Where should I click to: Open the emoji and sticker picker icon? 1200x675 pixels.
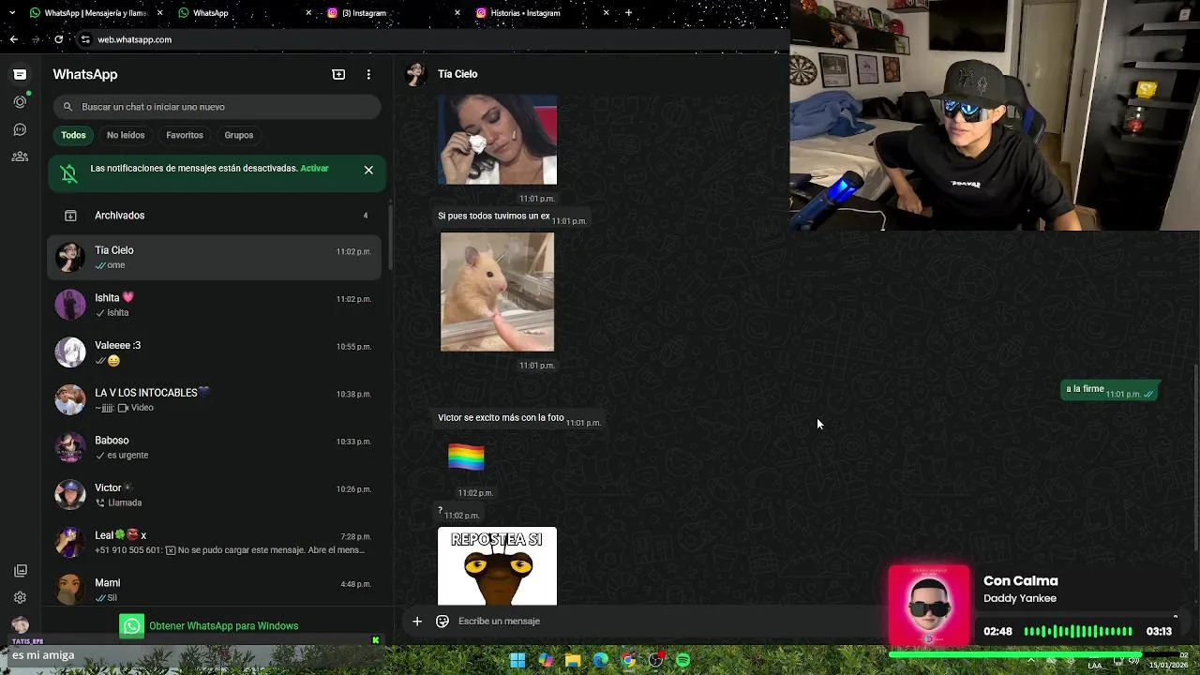click(x=442, y=621)
